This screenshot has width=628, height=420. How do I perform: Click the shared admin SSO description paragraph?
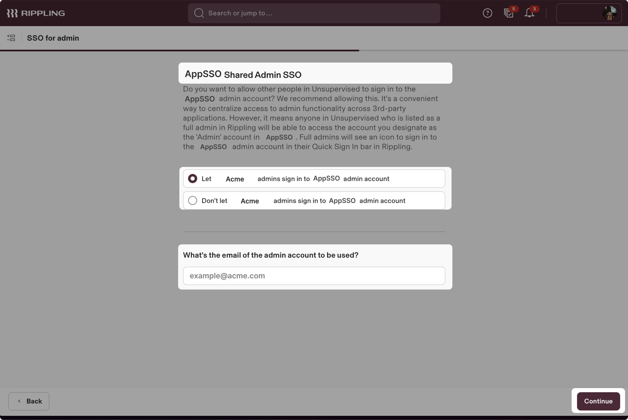point(311,118)
